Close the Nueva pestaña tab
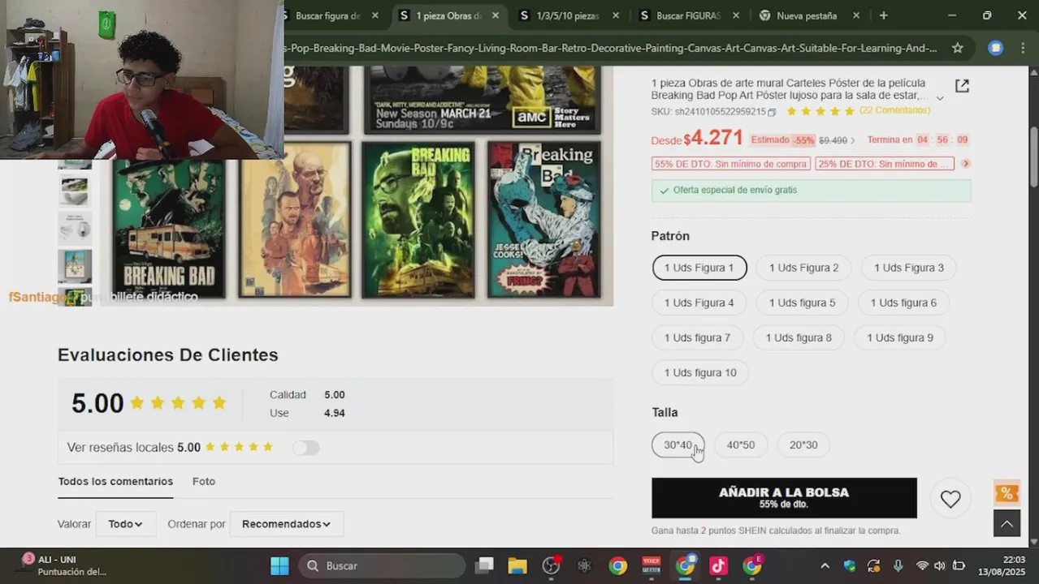This screenshot has height=584, width=1039. 856,15
